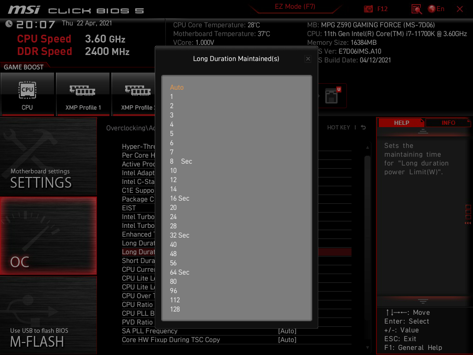Image resolution: width=473 pixels, height=355 pixels.
Task: Enable XMP Profile 1
Action: pyautogui.click(x=83, y=94)
